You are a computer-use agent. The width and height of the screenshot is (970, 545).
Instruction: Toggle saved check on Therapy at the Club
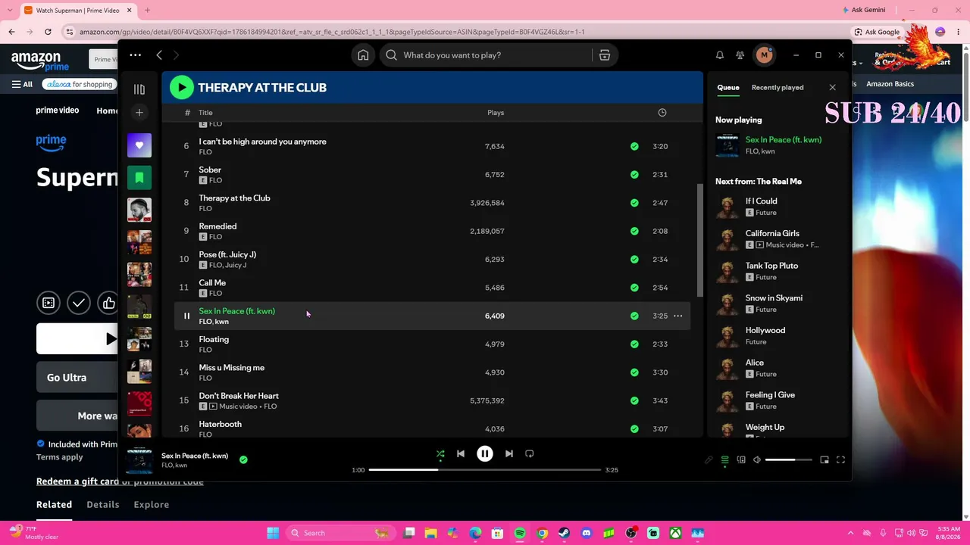634,203
